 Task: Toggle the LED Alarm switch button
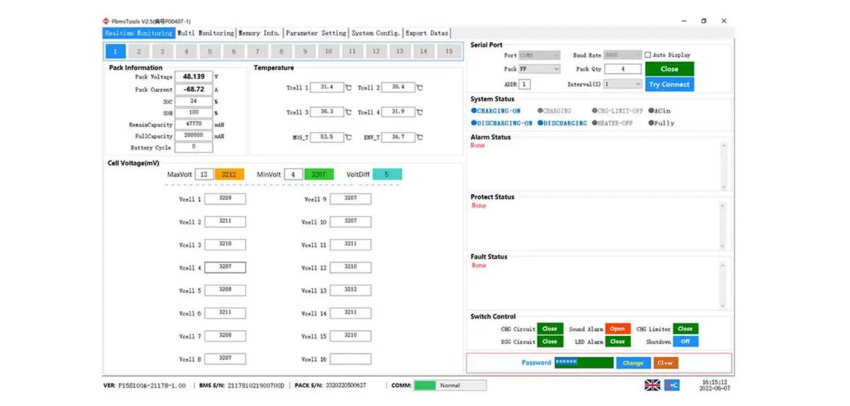pyautogui.click(x=618, y=341)
